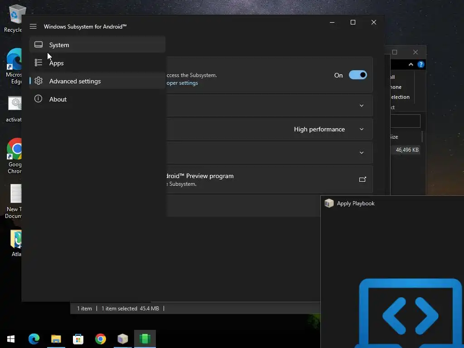The height and width of the screenshot is (348, 464).
Task: Click the Android Preview program row
Action: (269, 179)
